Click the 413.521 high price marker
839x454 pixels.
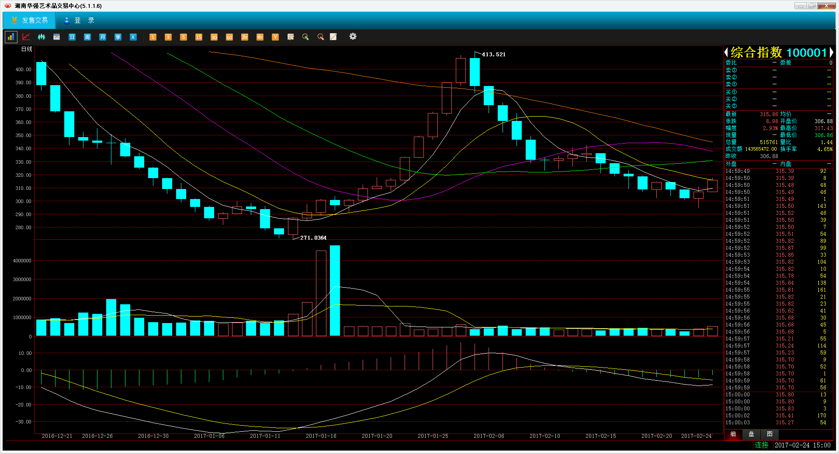[x=493, y=55]
